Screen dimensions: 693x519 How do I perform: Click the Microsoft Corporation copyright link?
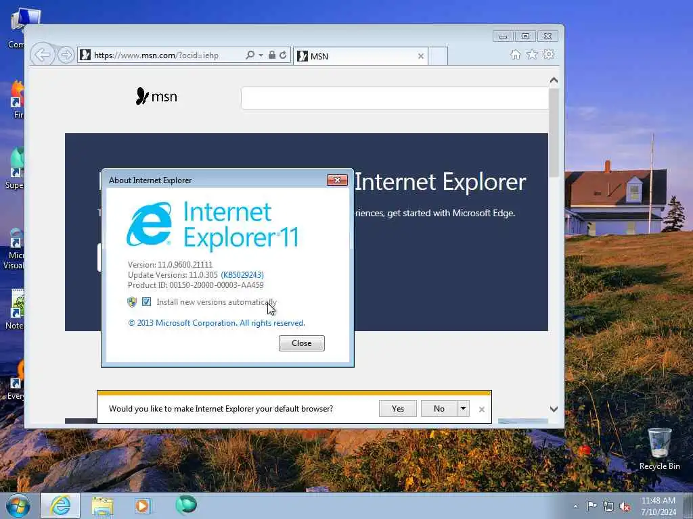(x=217, y=323)
